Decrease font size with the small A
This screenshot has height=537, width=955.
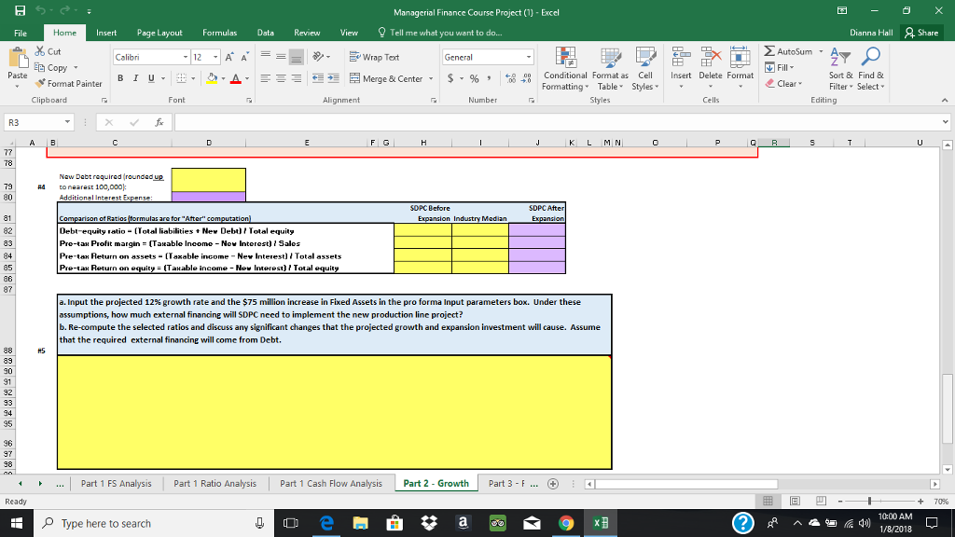point(245,57)
